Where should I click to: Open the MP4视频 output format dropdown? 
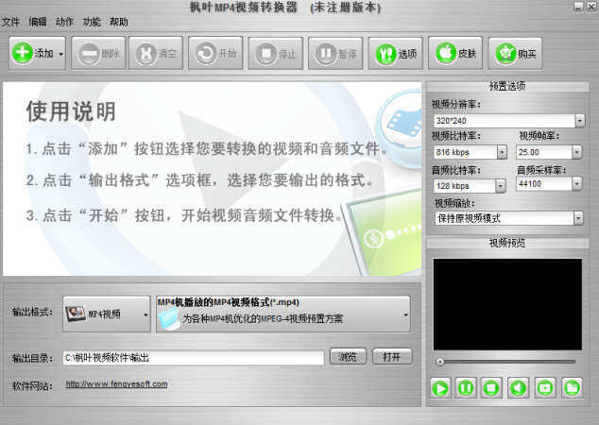click(x=107, y=314)
